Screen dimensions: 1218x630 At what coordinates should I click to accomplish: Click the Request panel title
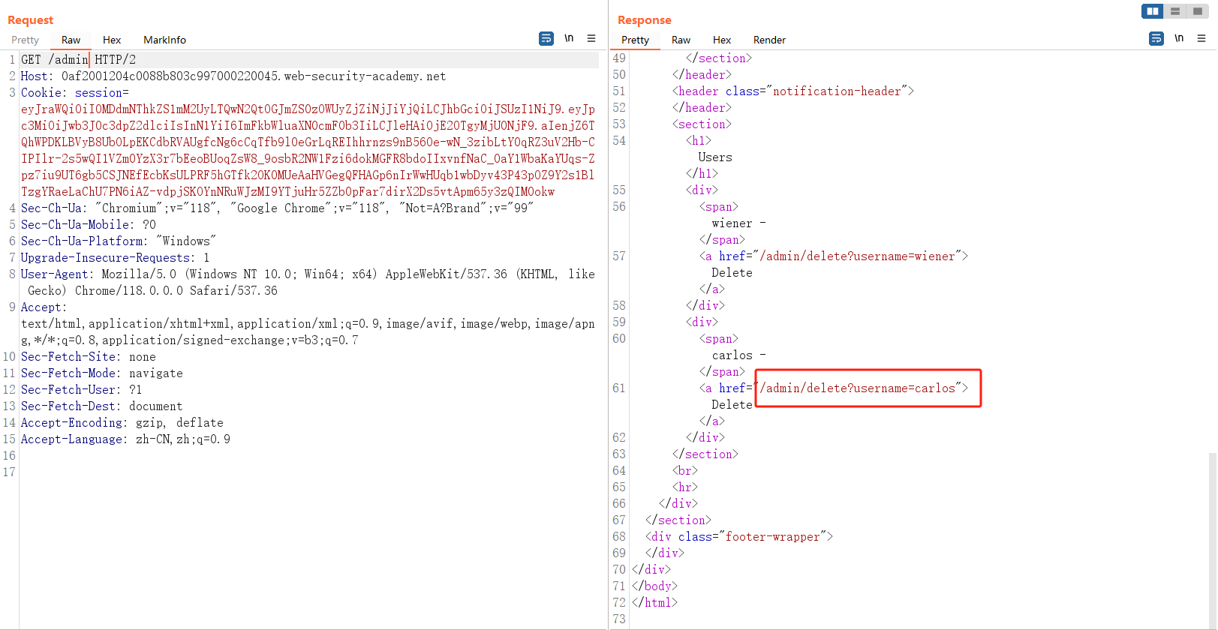[30, 19]
